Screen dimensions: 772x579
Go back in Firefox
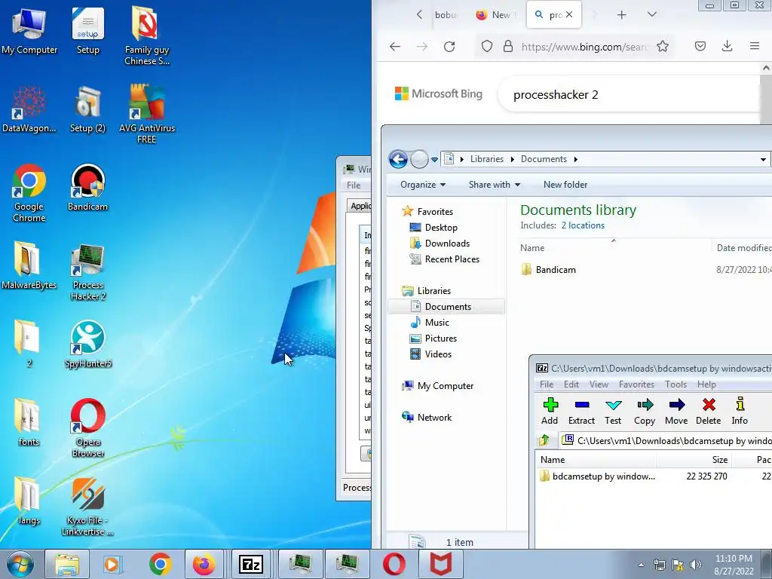pos(395,47)
